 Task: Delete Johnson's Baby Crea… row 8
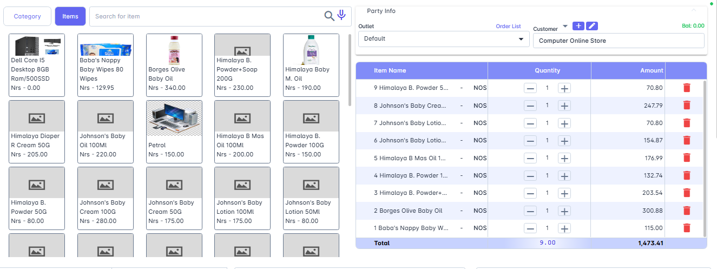687,105
